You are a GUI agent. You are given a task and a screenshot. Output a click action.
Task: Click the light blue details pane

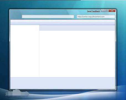point(63,83)
